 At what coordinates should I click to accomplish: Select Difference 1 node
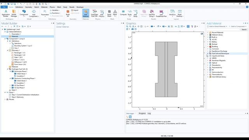point(20,62)
